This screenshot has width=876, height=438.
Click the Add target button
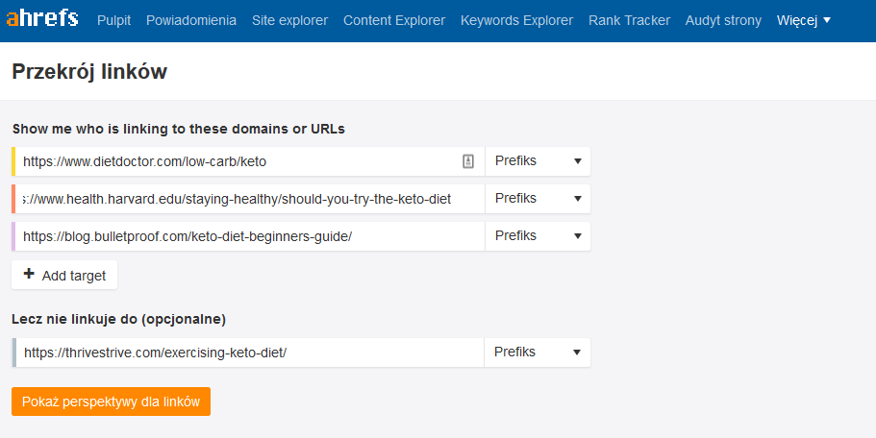64,275
